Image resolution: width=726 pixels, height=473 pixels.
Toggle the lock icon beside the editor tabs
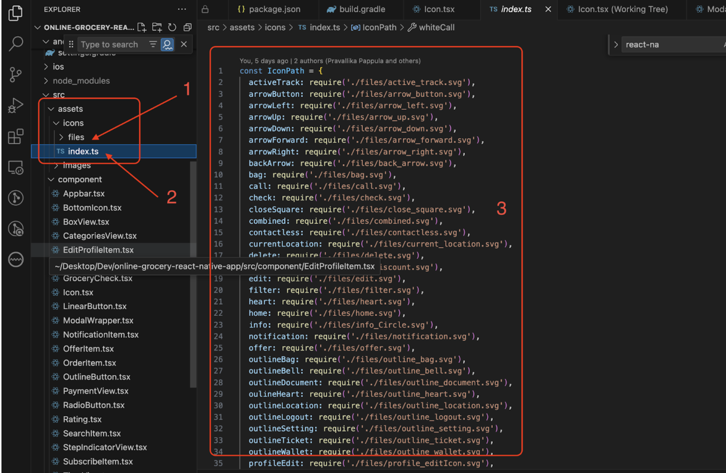point(205,9)
